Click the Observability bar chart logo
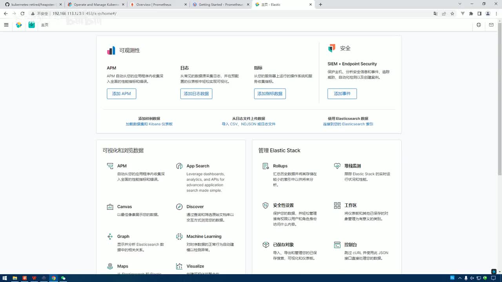The height and width of the screenshot is (282, 502). [111, 51]
